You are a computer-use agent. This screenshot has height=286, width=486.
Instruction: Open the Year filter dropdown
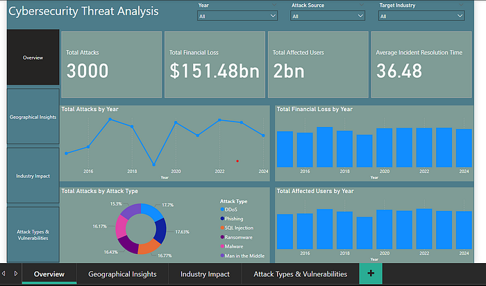[237, 16]
